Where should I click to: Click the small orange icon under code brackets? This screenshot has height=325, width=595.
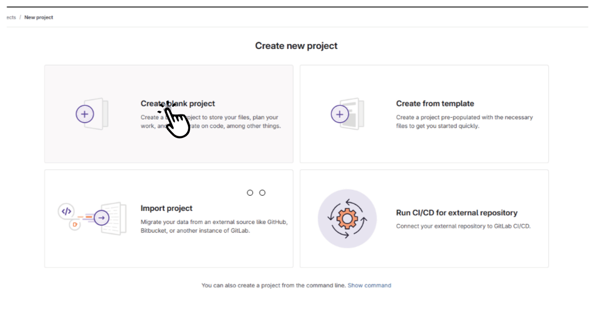(x=75, y=225)
